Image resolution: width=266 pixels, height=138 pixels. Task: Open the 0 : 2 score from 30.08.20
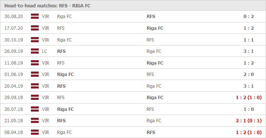[x=249, y=17]
